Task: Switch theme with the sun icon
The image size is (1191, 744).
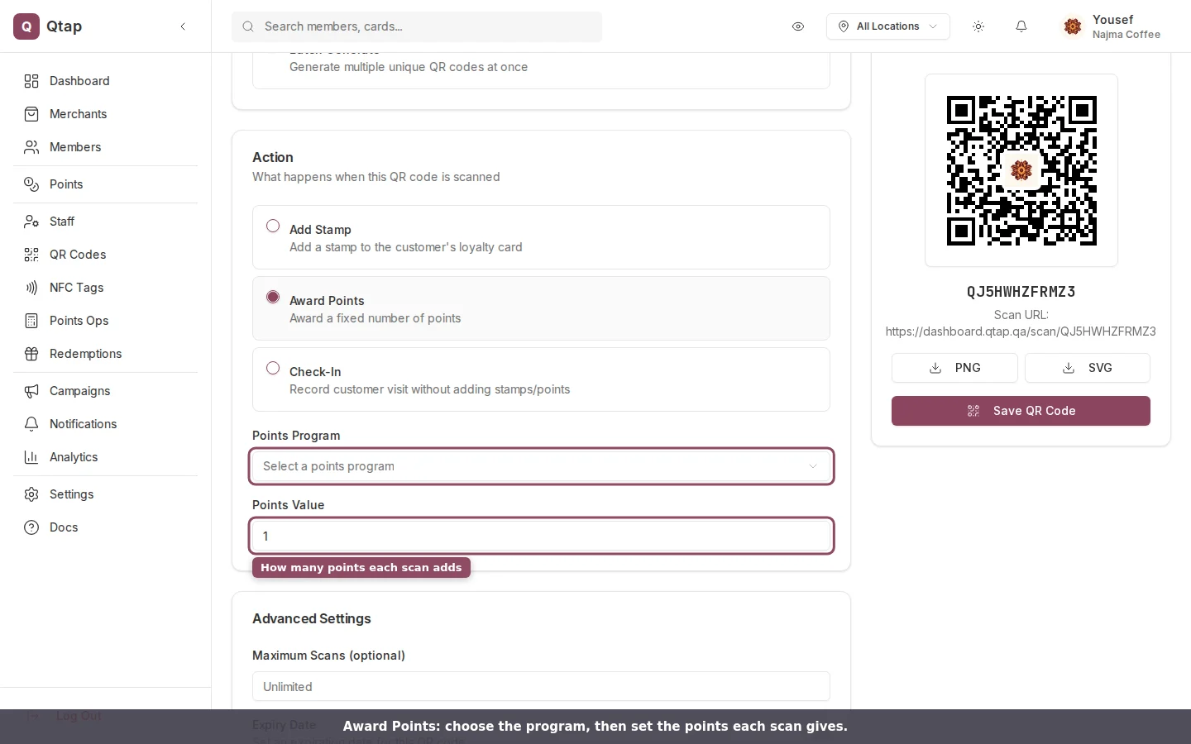Action: coord(978,26)
